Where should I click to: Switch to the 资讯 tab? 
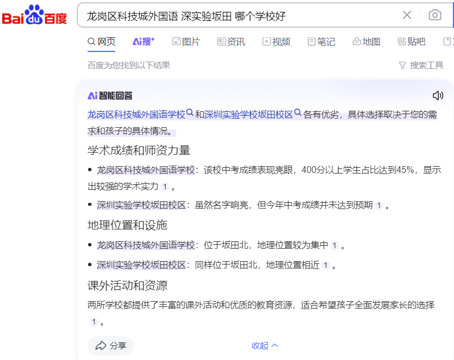click(231, 41)
